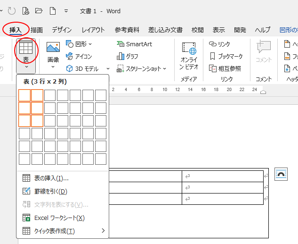Click the new document quick access icon
This screenshot has width=298, height=244.
[x=53, y=11]
